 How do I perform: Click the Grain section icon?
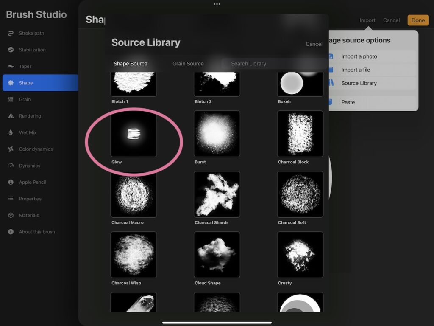11,100
